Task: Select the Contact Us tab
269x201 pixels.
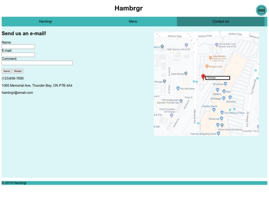Action: pos(221,21)
